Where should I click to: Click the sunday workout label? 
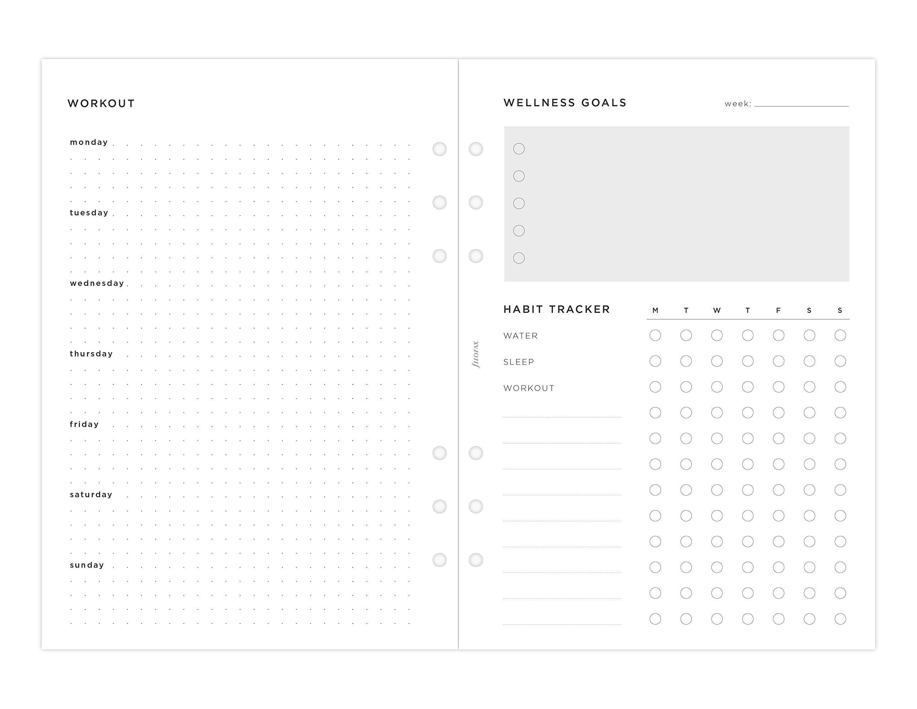(87, 565)
